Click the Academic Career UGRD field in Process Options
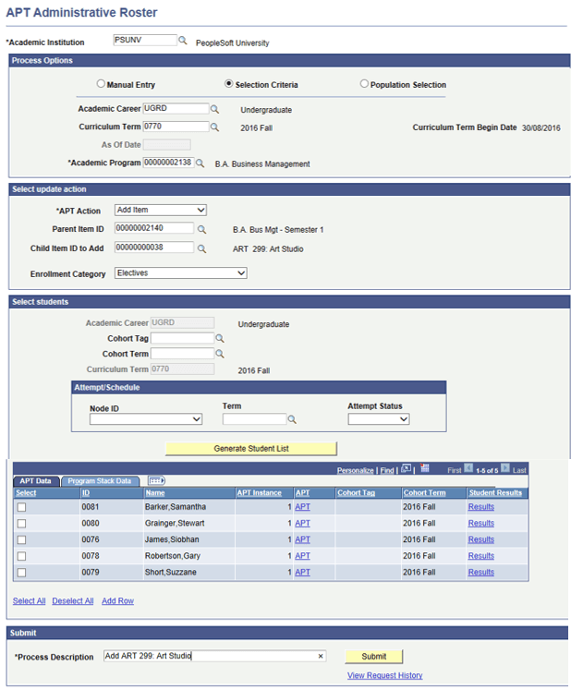This screenshot has height=689, width=571. click(176, 109)
